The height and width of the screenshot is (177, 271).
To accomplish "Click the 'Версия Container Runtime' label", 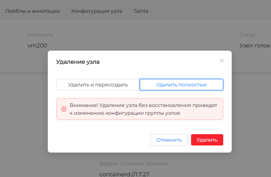I will click(133, 164).
